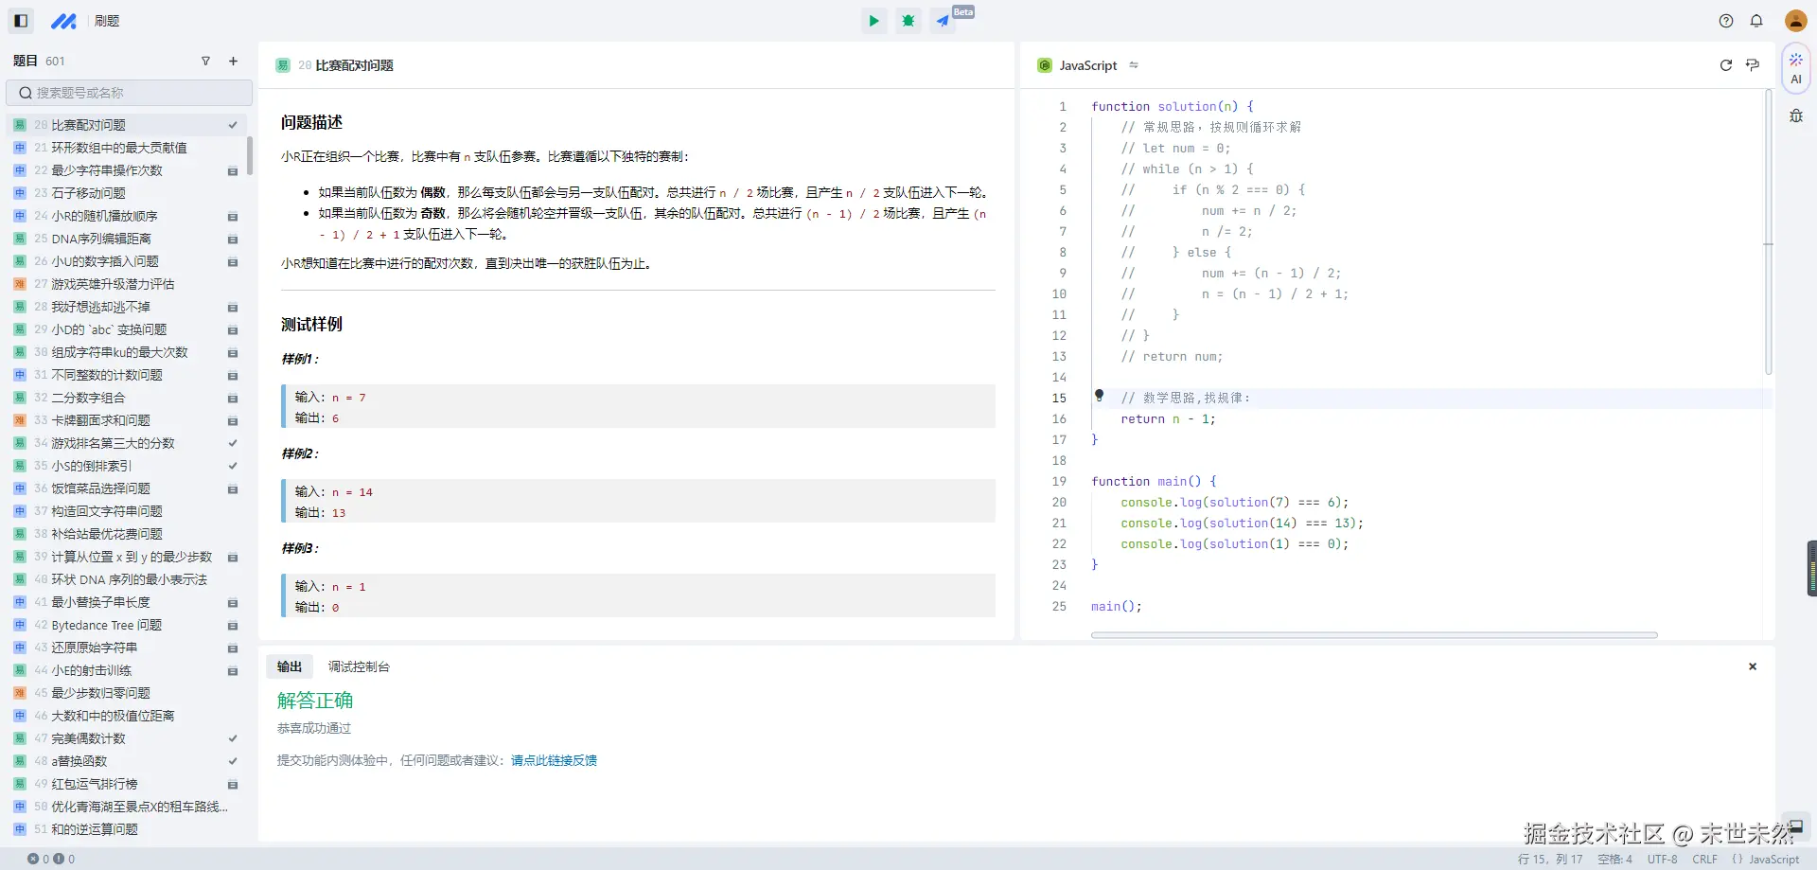Viewport: 1817px width, 870px height.
Task: Toggle the icon right of the editor reset button
Action: coord(1753,65)
